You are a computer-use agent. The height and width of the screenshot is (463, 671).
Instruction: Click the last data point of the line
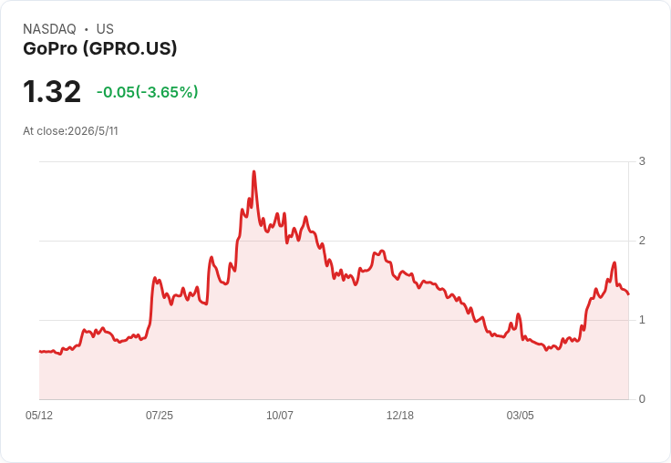pyautogui.click(x=628, y=294)
